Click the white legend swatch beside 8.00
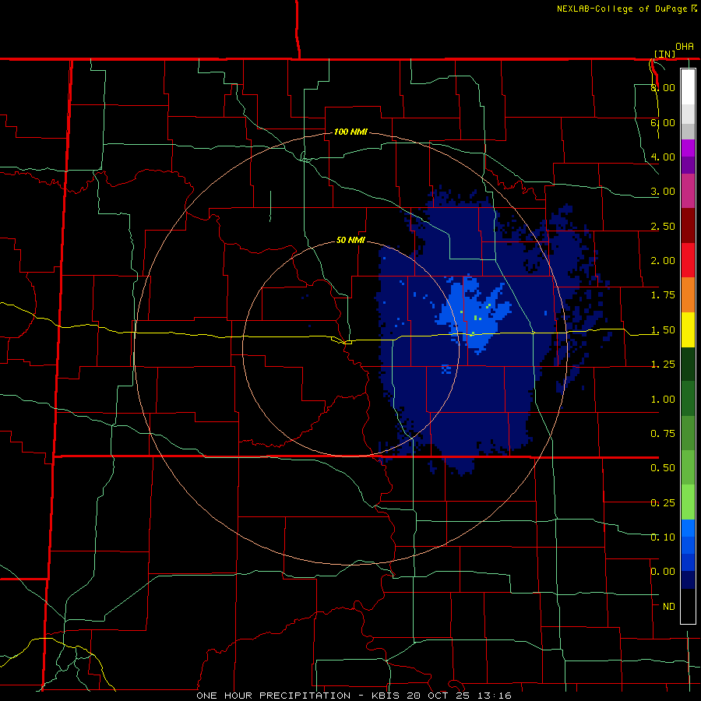 coord(688,87)
